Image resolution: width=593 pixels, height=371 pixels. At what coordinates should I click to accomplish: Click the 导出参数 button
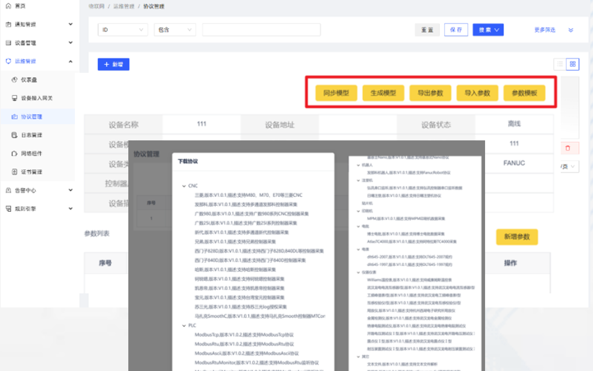tap(430, 93)
